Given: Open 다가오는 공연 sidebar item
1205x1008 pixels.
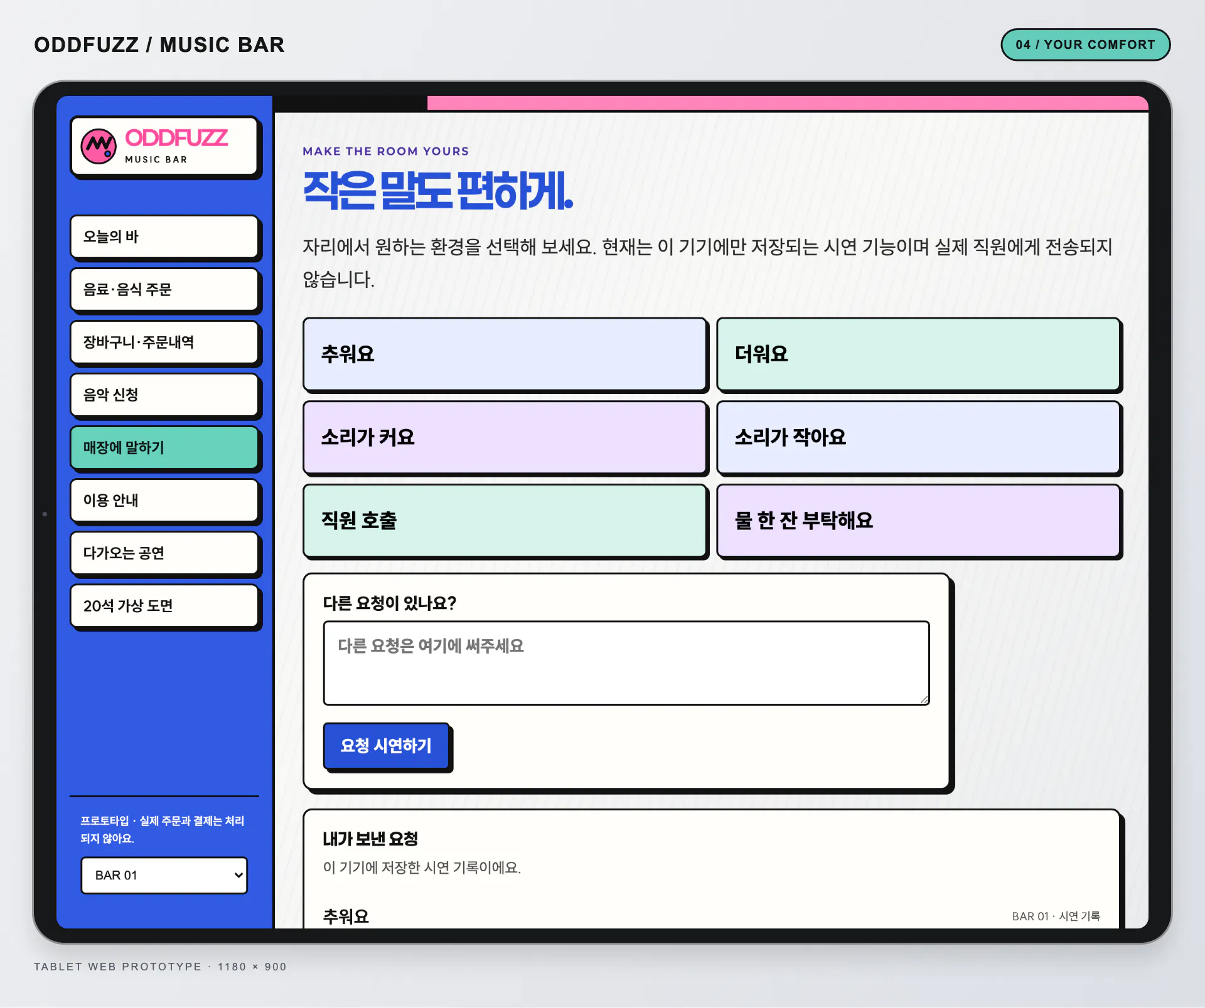Looking at the screenshot, I should pyautogui.click(x=164, y=553).
